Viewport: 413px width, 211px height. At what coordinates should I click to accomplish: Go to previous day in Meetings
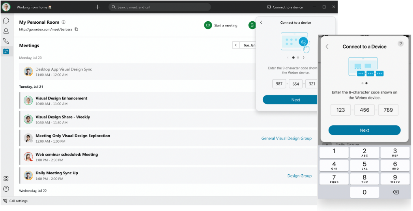236,45
